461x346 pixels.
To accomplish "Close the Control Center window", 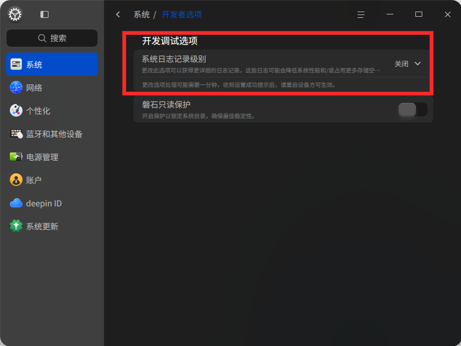I will pos(448,14).
